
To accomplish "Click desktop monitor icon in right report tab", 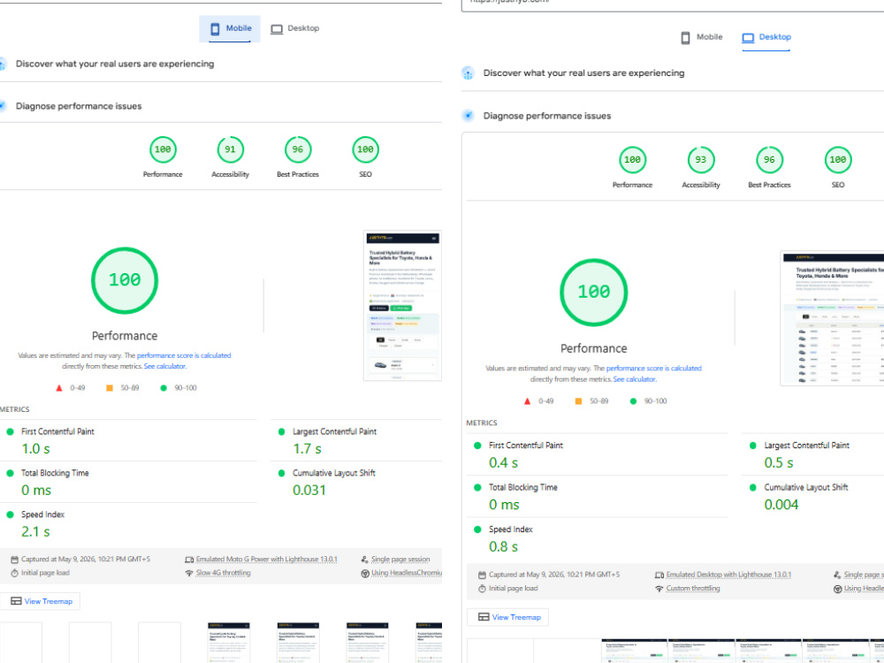I will (748, 38).
